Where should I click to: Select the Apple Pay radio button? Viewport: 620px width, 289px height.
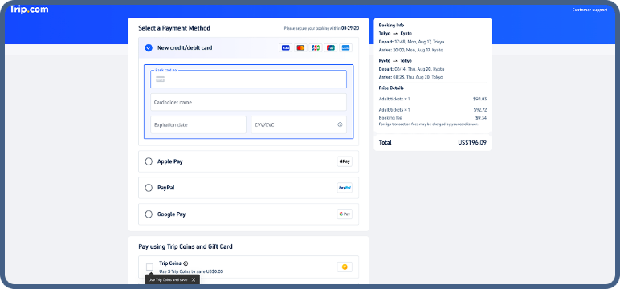click(149, 161)
